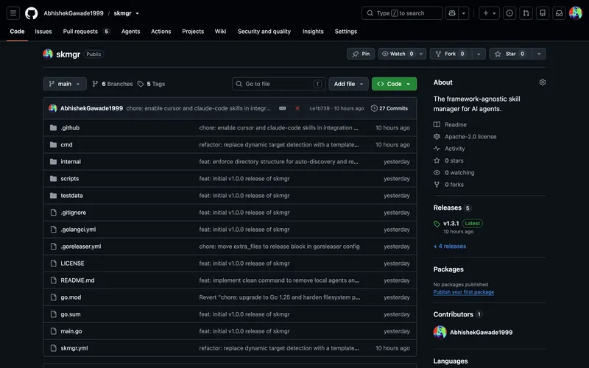
Task: Open the Issues icon in the header
Action: (x=509, y=13)
